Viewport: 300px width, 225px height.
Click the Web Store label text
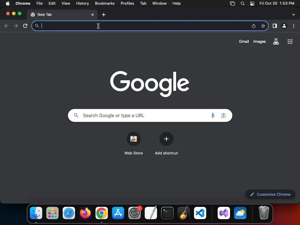(x=134, y=153)
